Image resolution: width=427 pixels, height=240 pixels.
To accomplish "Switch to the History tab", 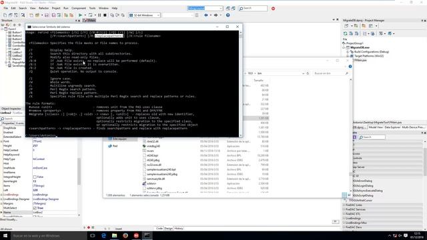I will (179, 229).
